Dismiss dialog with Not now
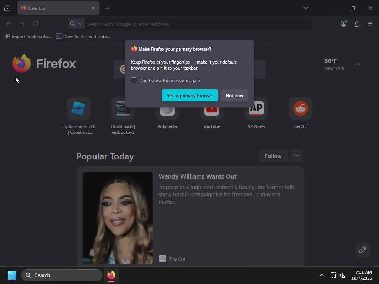379x284 pixels. pos(234,96)
